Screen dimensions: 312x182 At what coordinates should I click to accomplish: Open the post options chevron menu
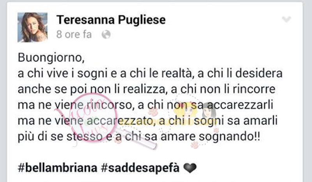click(x=286, y=19)
